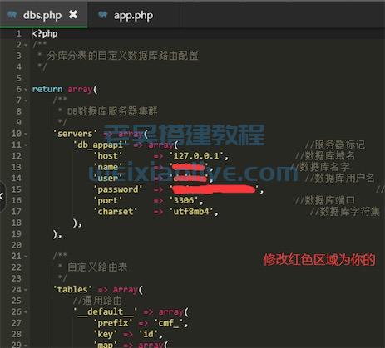Screen dimensions: 385x348
Task: Click the 'db_appapi' key on line 11
Action: click(101, 145)
